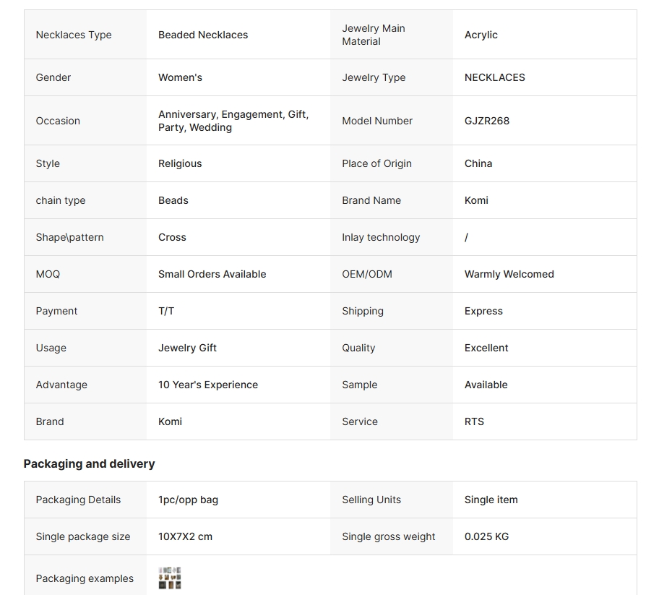Viewport: 646px width, 595px height.
Task: Click the Express shipping value
Action: 483,311
